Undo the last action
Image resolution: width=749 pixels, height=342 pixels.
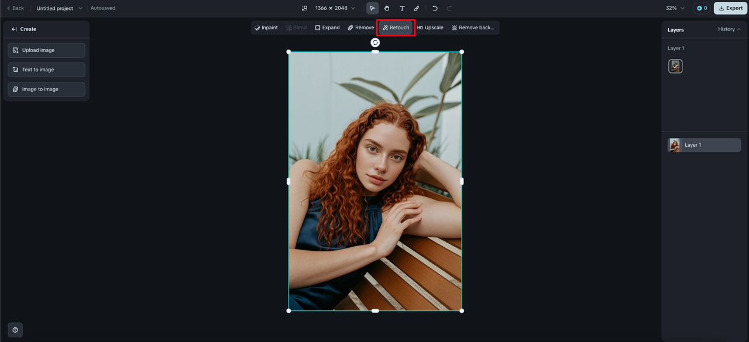pos(435,8)
